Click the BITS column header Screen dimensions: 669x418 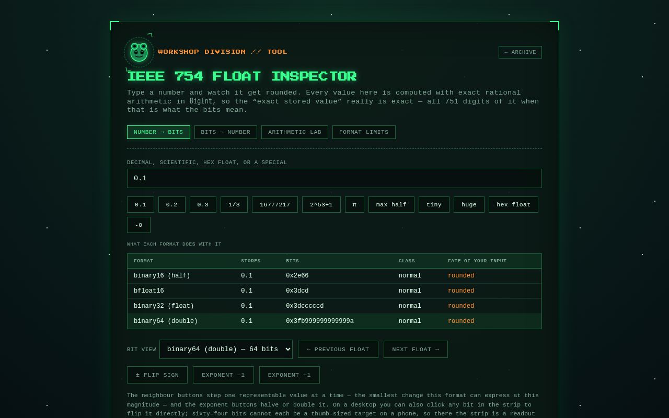pyautogui.click(x=293, y=261)
